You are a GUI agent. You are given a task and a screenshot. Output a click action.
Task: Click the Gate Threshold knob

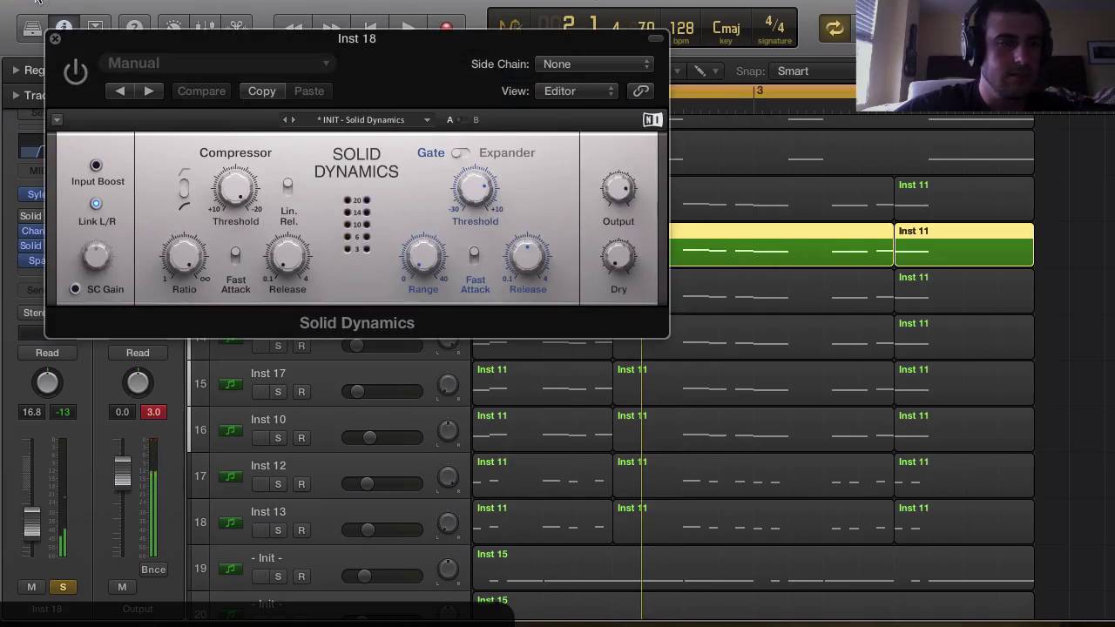point(475,189)
